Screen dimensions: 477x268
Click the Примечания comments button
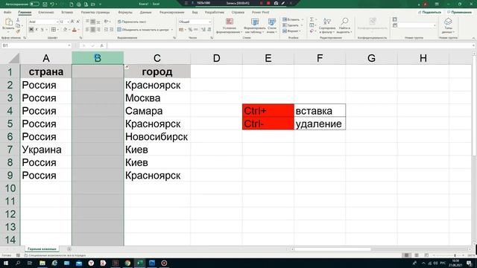coord(459,12)
